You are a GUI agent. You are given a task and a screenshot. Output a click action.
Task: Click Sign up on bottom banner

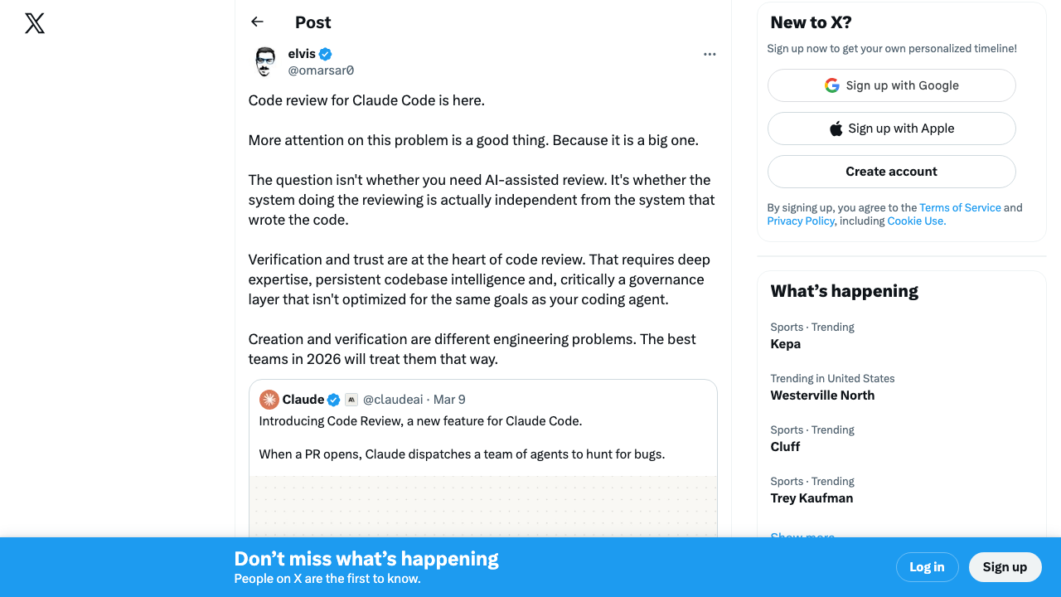(x=1005, y=567)
